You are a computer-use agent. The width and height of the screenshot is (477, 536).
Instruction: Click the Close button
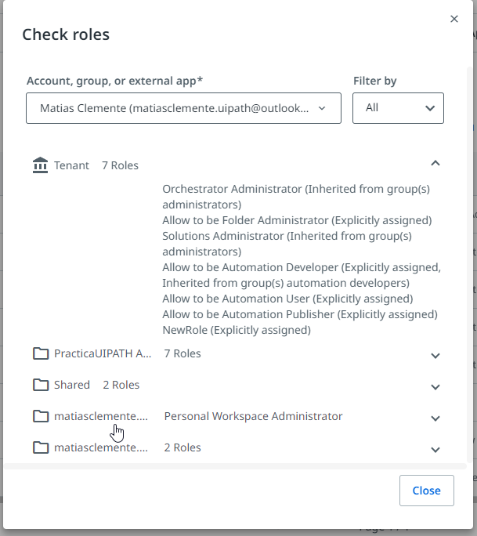coord(426,491)
